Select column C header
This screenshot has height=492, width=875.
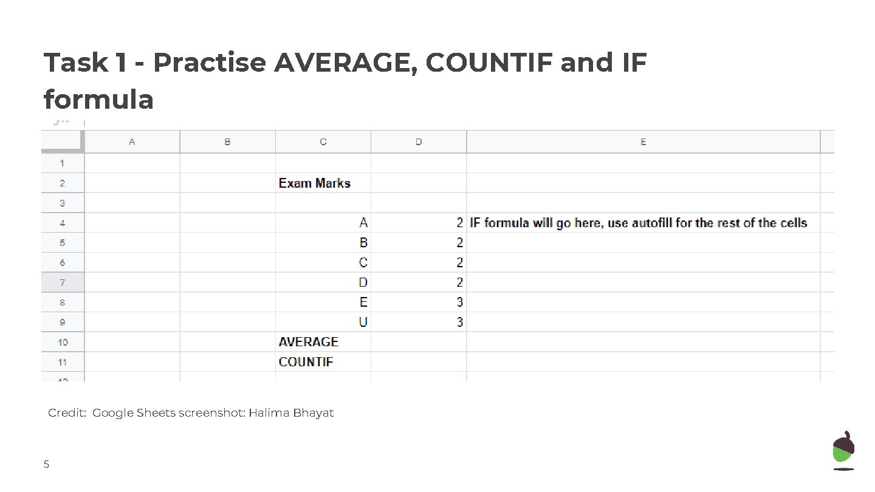tap(323, 142)
